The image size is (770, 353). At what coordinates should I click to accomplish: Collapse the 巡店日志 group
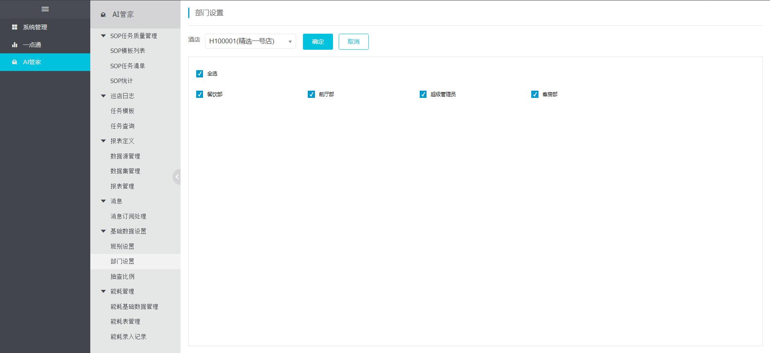(x=103, y=96)
